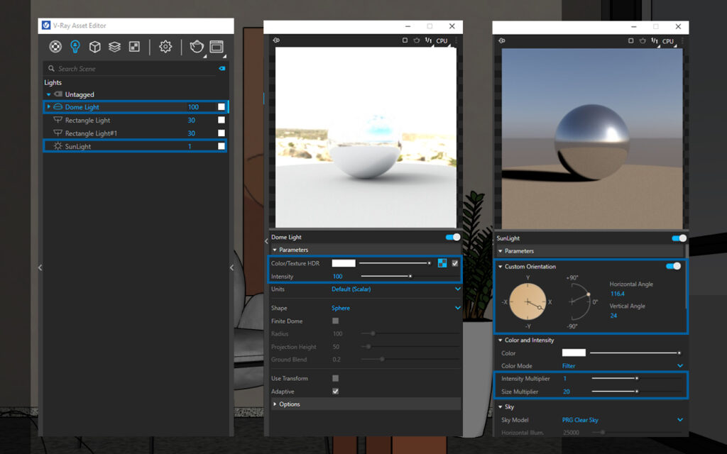Click the SunLight Color white swatch
This screenshot has width=727, height=454.
click(574, 353)
